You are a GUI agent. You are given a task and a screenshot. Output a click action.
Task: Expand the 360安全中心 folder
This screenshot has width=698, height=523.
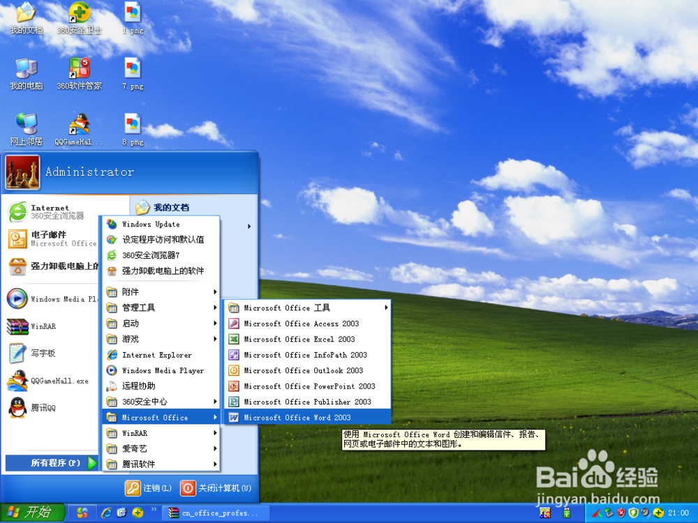pyautogui.click(x=161, y=402)
